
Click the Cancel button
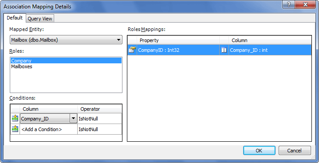pos(295,151)
